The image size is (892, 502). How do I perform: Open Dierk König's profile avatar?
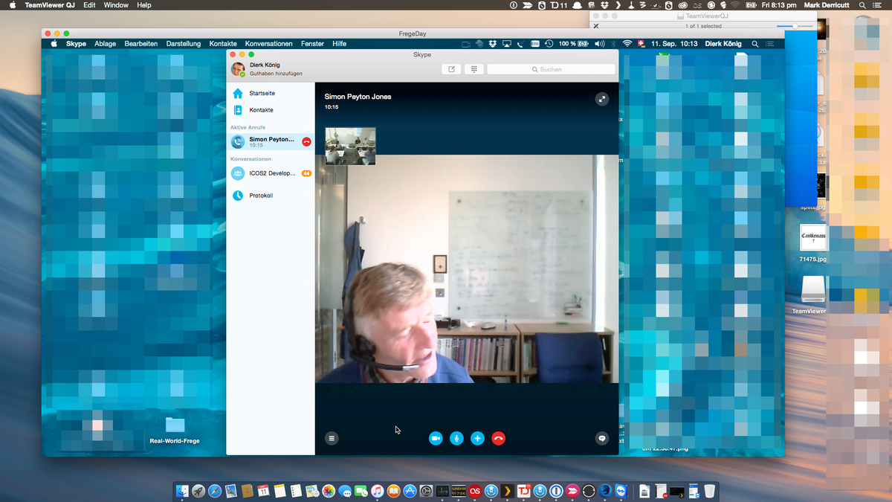(238, 69)
